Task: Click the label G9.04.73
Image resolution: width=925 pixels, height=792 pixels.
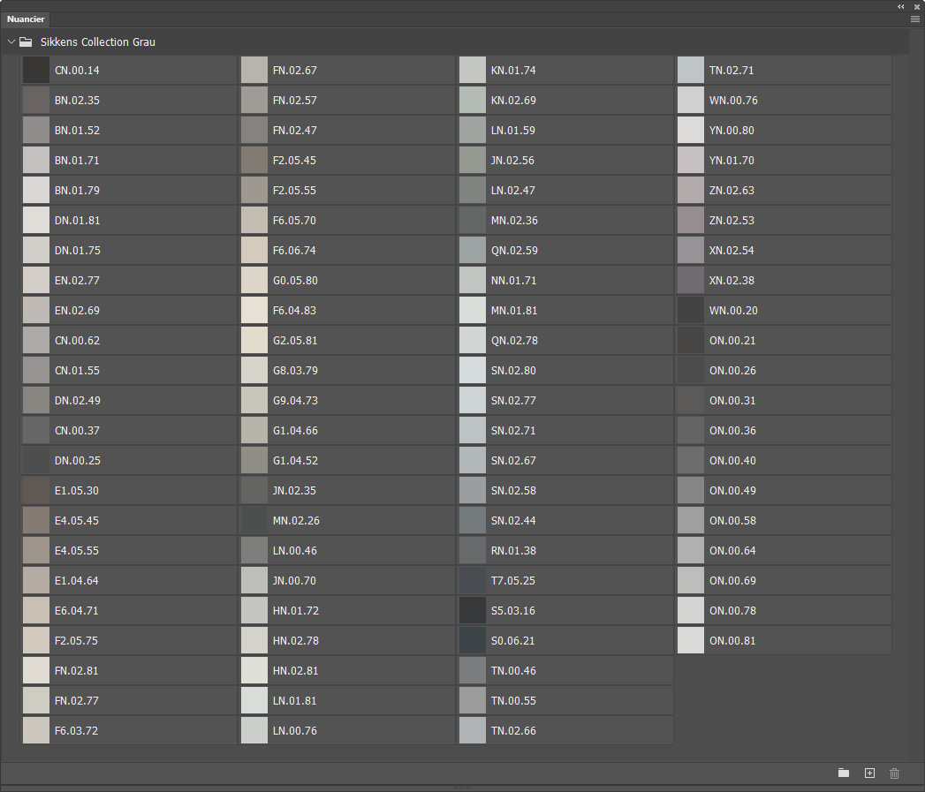Action: [295, 401]
